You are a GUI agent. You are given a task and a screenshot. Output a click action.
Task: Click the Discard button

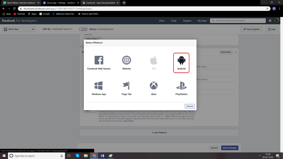point(214,148)
